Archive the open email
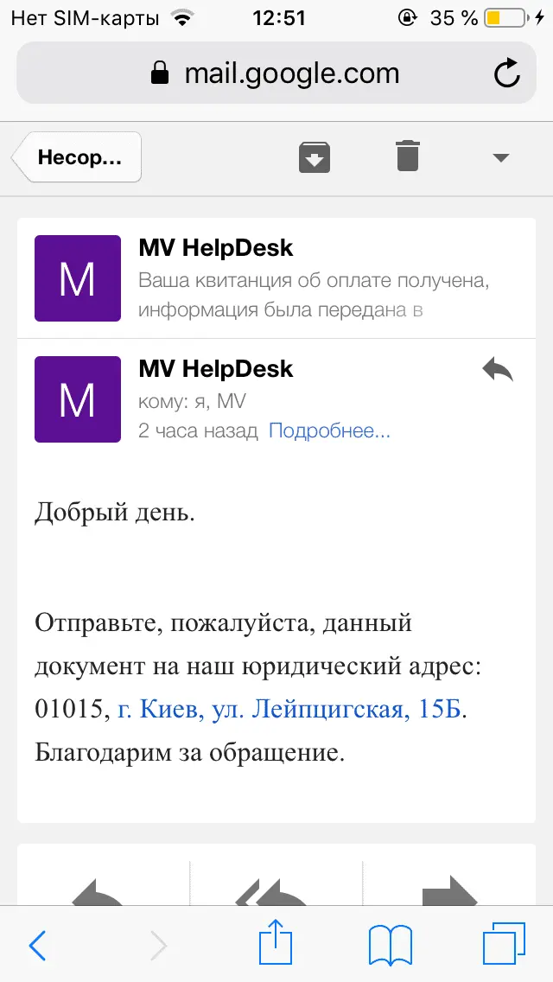The image size is (553, 982). pyautogui.click(x=315, y=157)
